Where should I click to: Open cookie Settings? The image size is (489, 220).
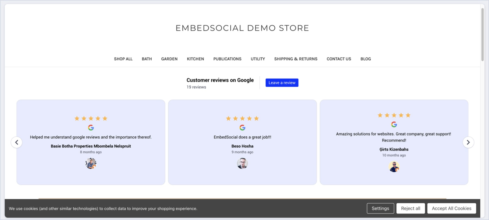coord(380,208)
